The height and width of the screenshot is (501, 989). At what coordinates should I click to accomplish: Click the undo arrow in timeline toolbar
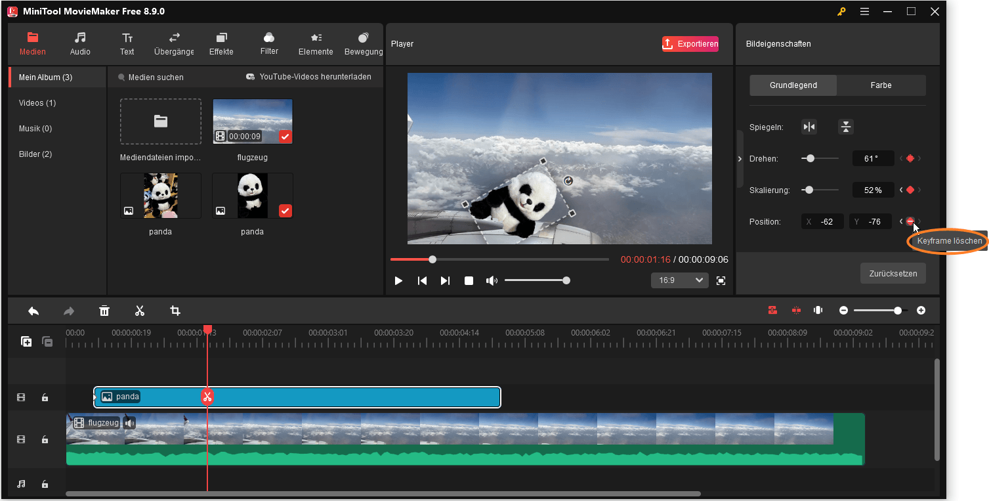click(33, 311)
